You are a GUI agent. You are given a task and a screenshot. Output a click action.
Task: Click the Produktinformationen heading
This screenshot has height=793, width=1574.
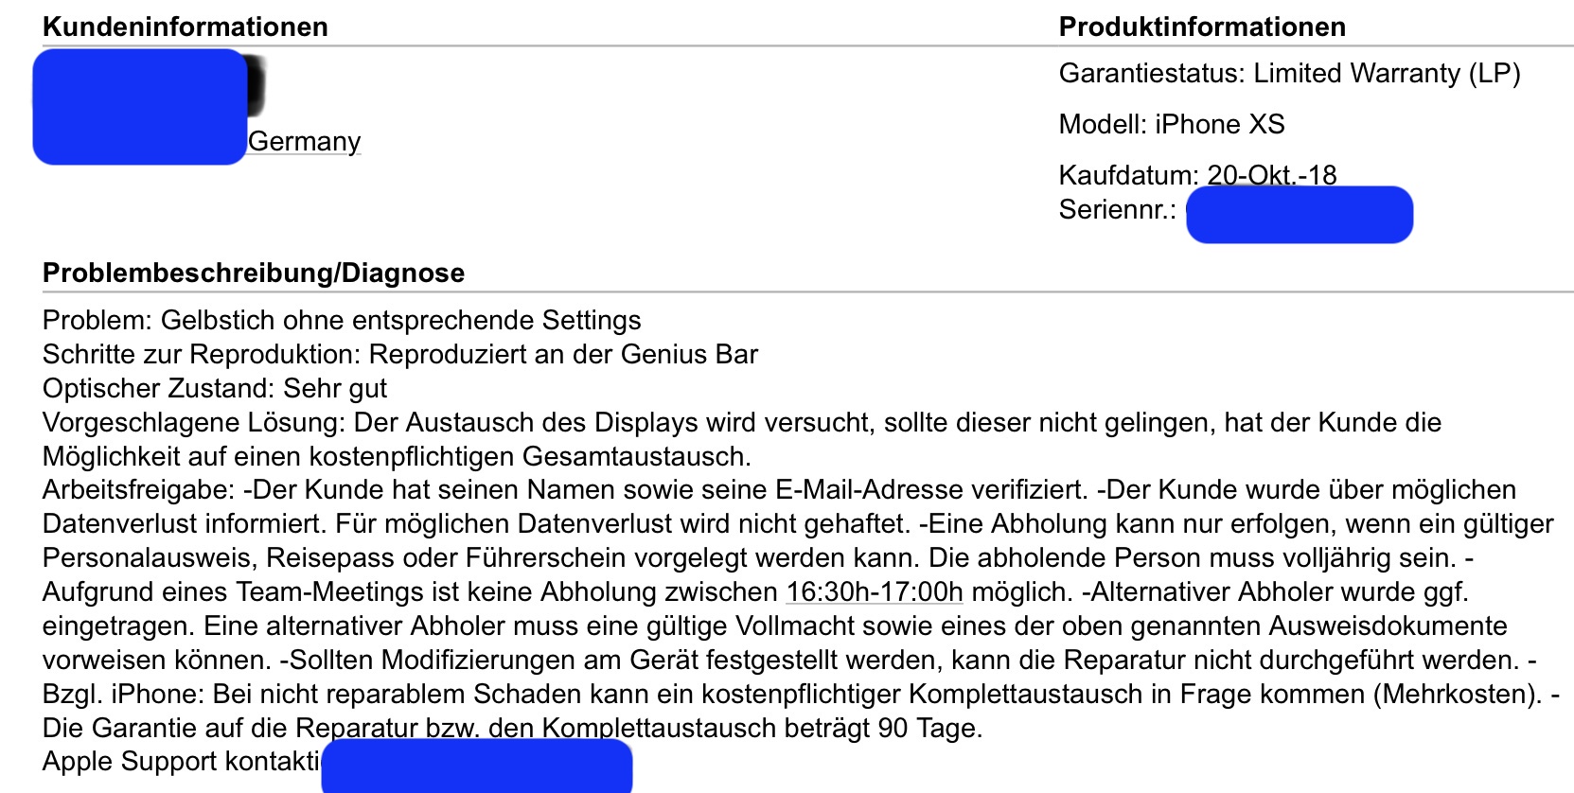[x=1201, y=26]
